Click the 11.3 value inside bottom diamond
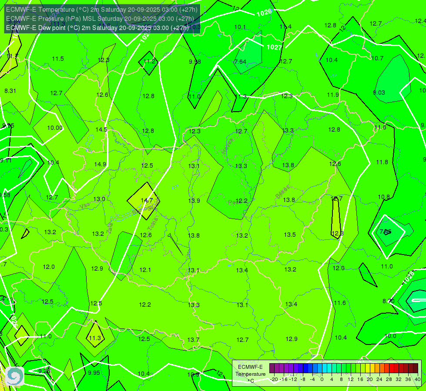Screen dimensions: 426x391 [x=95, y=338]
